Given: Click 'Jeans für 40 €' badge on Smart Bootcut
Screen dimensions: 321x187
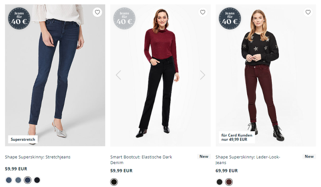Looking at the screenshot, I should point(124,19).
